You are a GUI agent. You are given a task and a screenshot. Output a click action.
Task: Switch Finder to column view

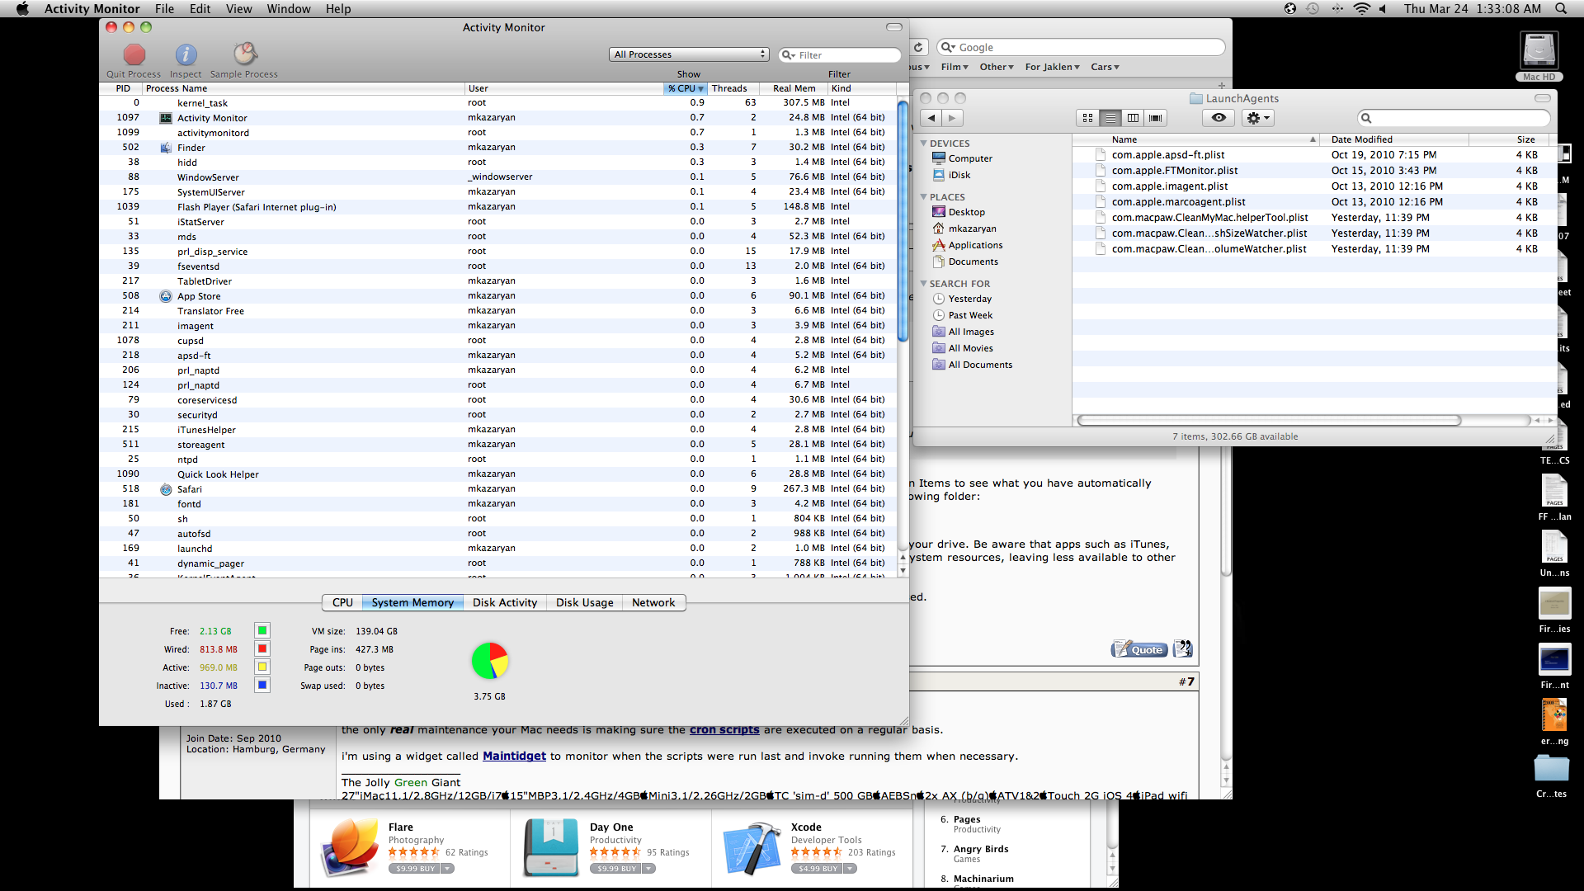click(1133, 118)
